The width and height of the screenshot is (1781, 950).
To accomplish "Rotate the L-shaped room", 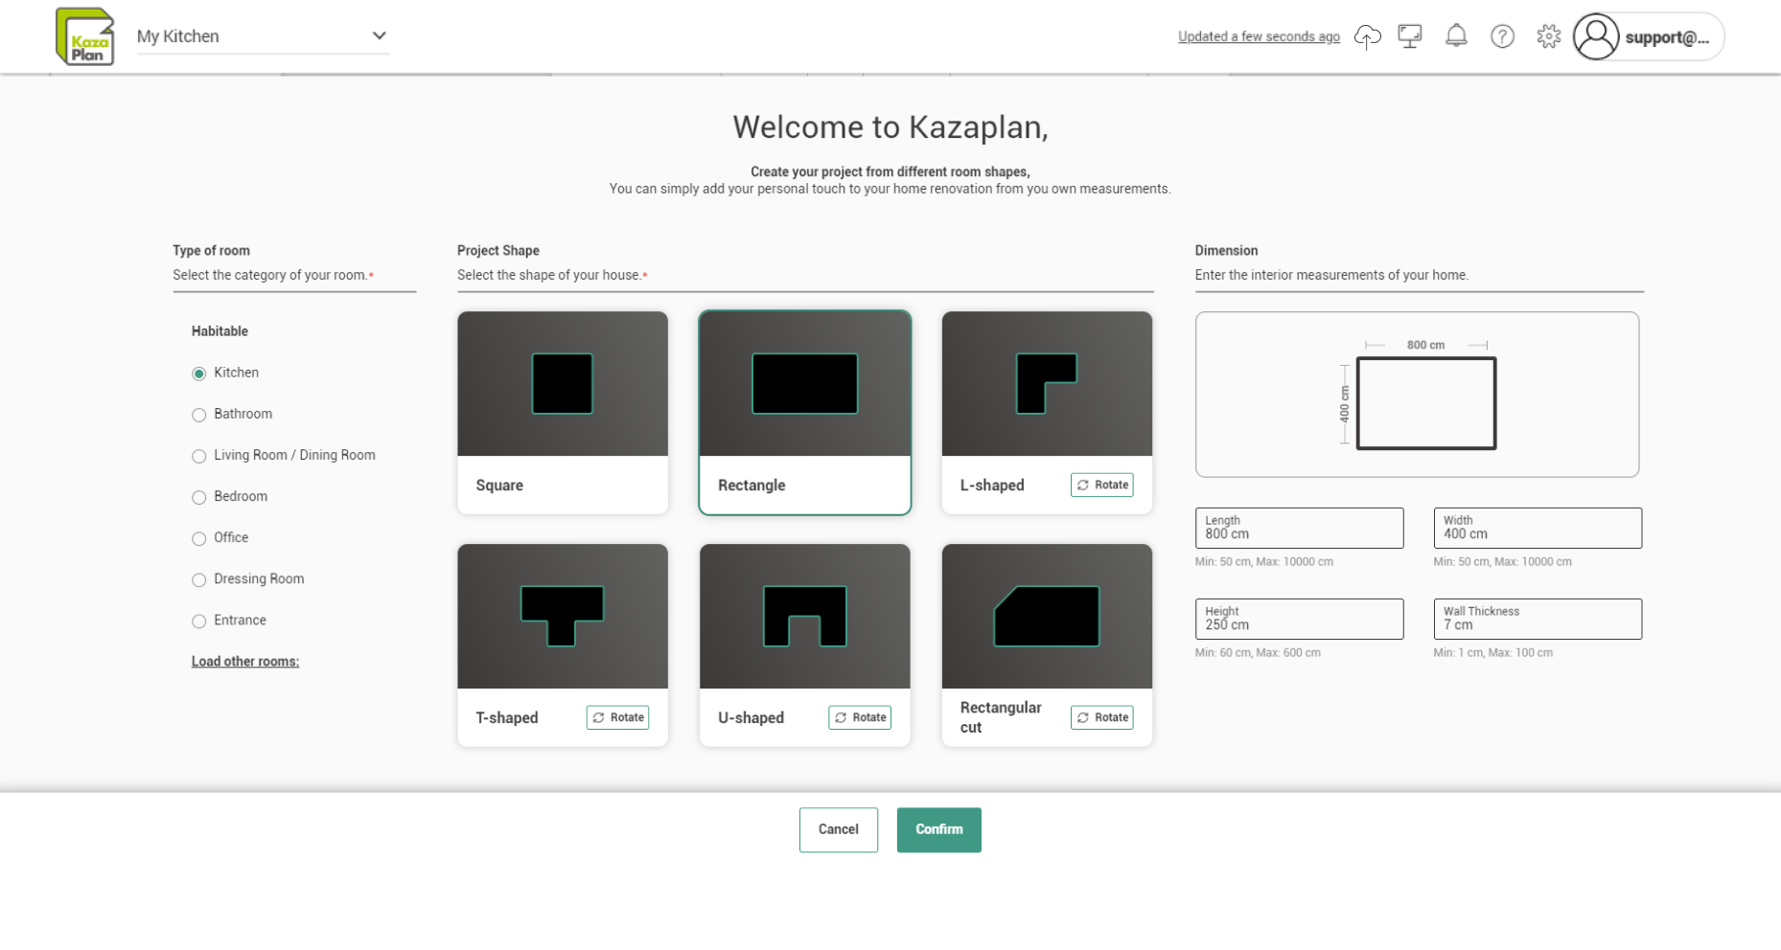I will tap(1102, 485).
